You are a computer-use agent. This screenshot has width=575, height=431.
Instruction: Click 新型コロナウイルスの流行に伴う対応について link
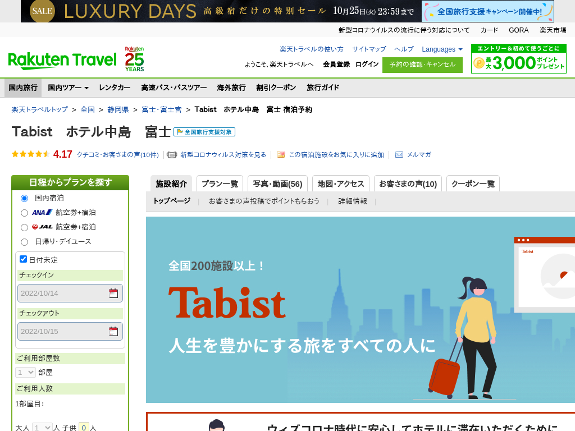coord(404,30)
